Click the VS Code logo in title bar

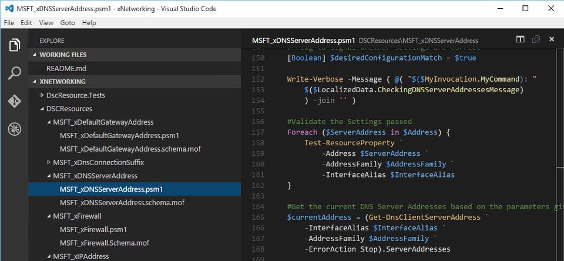pos(9,9)
